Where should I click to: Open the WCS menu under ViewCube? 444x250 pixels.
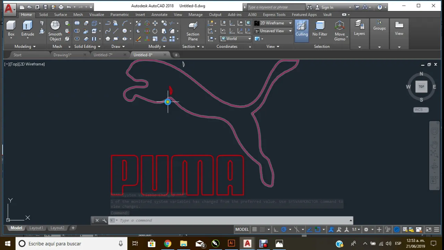pos(421,110)
